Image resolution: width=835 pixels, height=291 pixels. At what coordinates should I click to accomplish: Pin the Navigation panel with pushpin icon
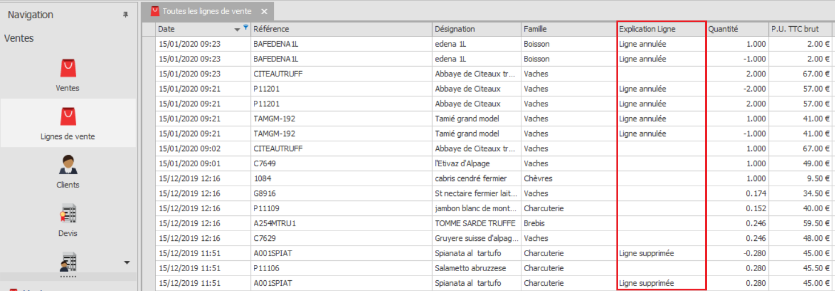(x=126, y=15)
